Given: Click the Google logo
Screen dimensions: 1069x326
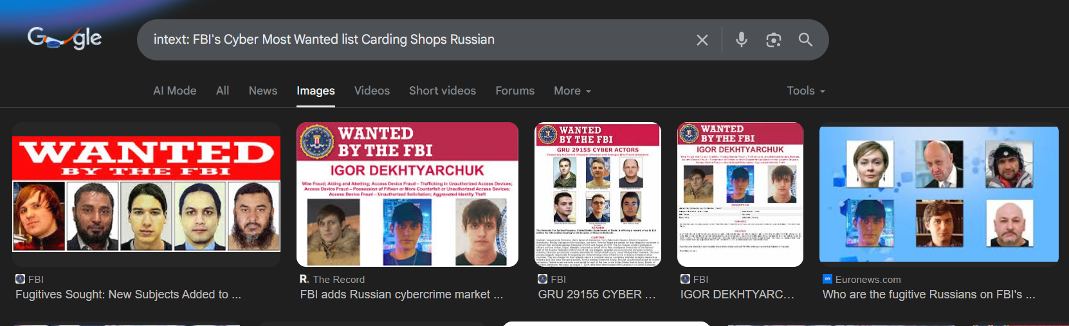Looking at the screenshot, I should pos(64,39).
